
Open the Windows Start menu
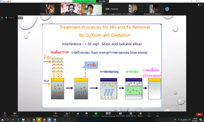click(x=2, y=120)
